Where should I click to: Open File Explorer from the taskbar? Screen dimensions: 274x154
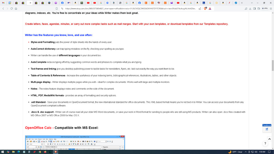pyautogui.click(x=13, y=152)
